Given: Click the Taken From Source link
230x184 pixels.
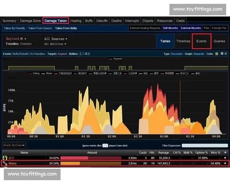Looking at the screenshot, I should pyautogui.click(x=40, y=28).
